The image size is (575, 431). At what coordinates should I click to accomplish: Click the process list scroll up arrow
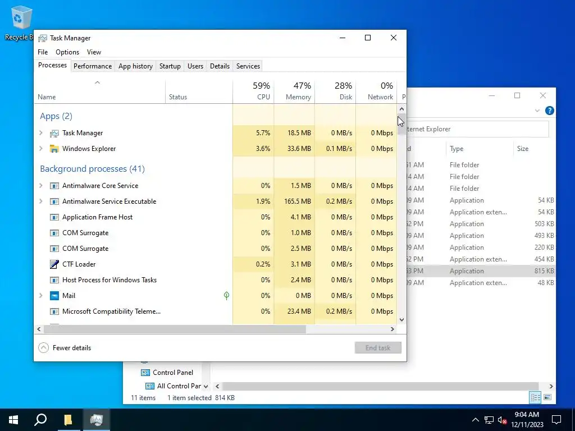point(401,109)
